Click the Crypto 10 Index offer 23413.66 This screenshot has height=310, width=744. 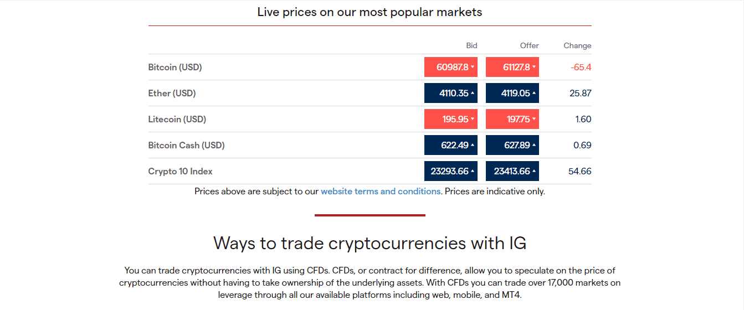click(512, 171)
